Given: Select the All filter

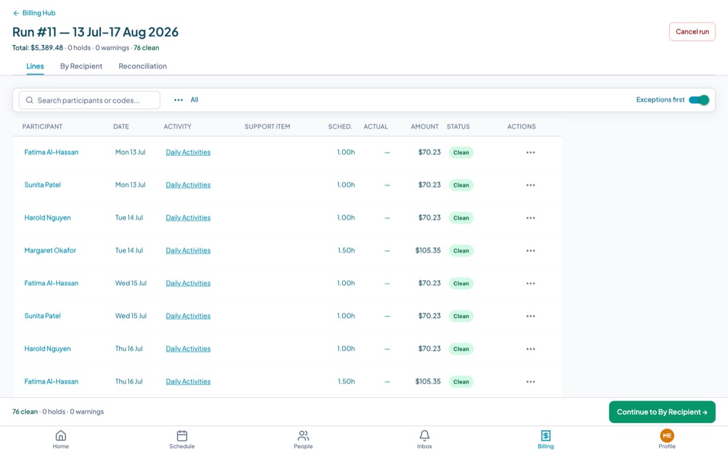Looking at the screenshot, I should (194, 100).
